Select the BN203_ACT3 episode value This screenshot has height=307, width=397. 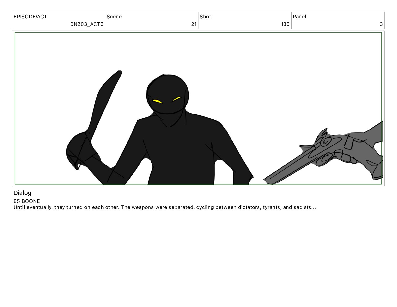(x=87, y=24)
